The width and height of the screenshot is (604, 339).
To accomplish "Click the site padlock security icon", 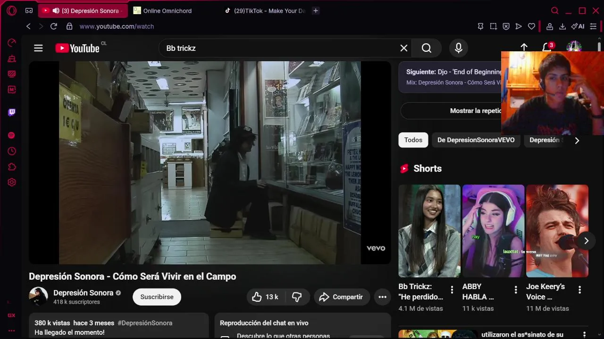I will point(69,26).
